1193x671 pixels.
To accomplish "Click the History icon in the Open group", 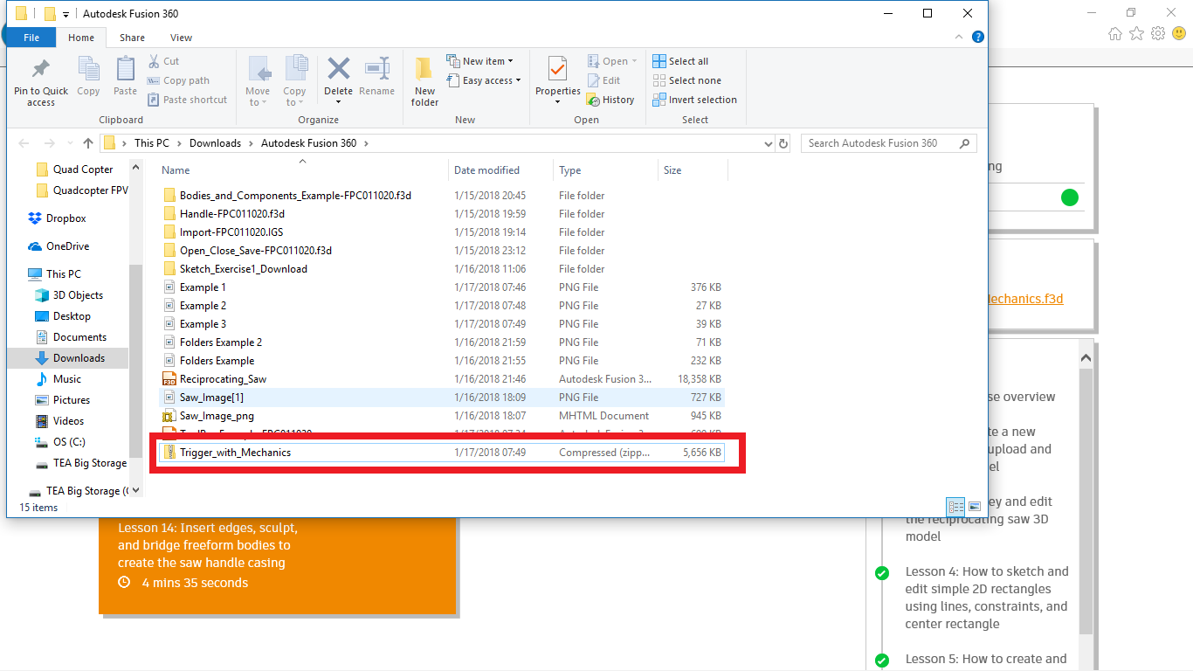I will pos(610,99).
